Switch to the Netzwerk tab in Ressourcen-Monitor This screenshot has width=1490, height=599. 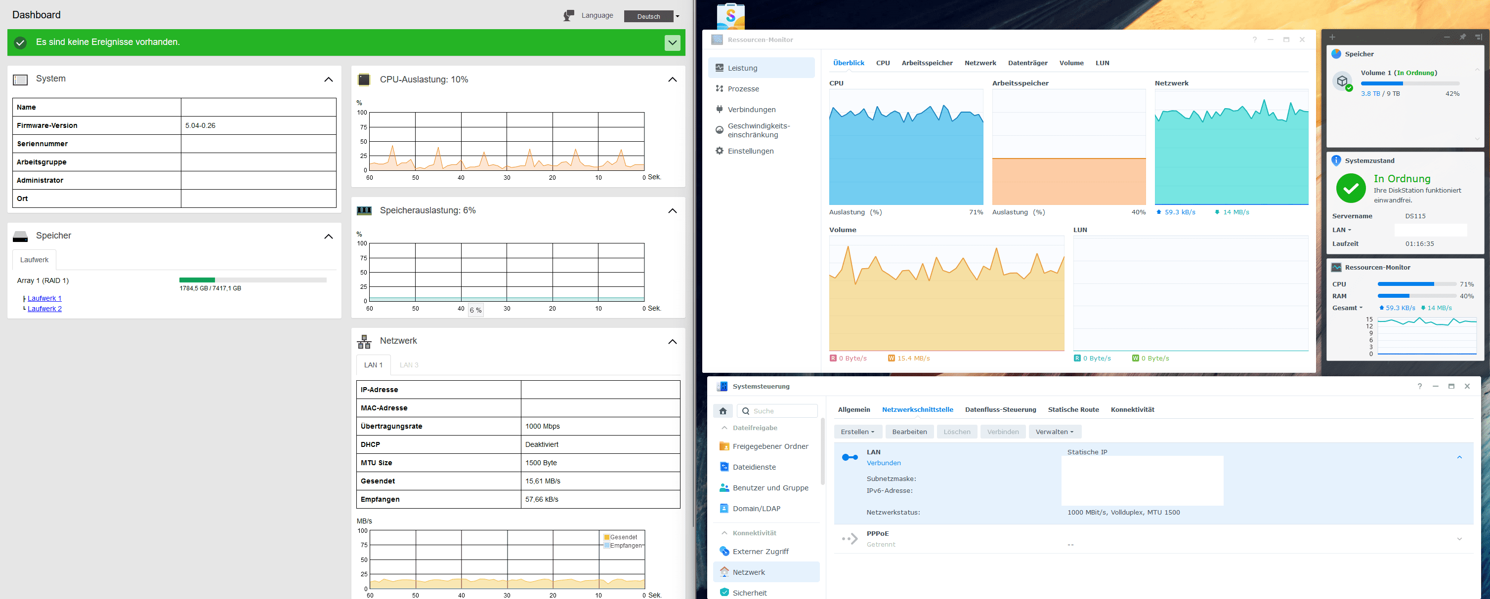(x=980, y=63)
